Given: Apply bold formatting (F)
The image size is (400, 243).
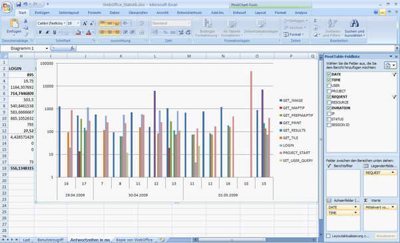Looking at the screenshot, I should 41,32.
